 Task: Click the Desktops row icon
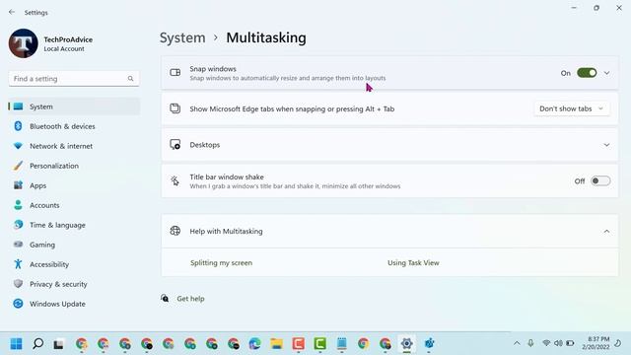175,145
